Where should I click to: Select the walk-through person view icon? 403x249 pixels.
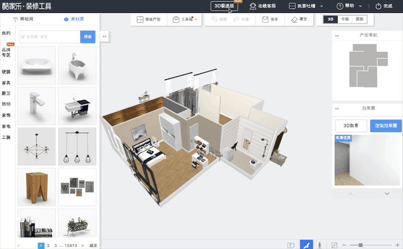(x=320, y=245)
